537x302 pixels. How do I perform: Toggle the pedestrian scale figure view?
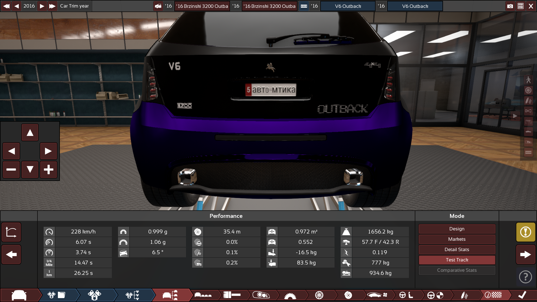(x=529, y=80)
